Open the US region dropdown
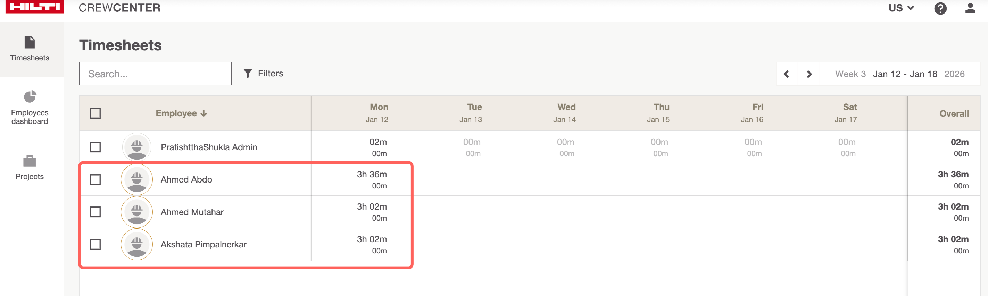Viewport: 988px width, 296px height. [901, 8]
